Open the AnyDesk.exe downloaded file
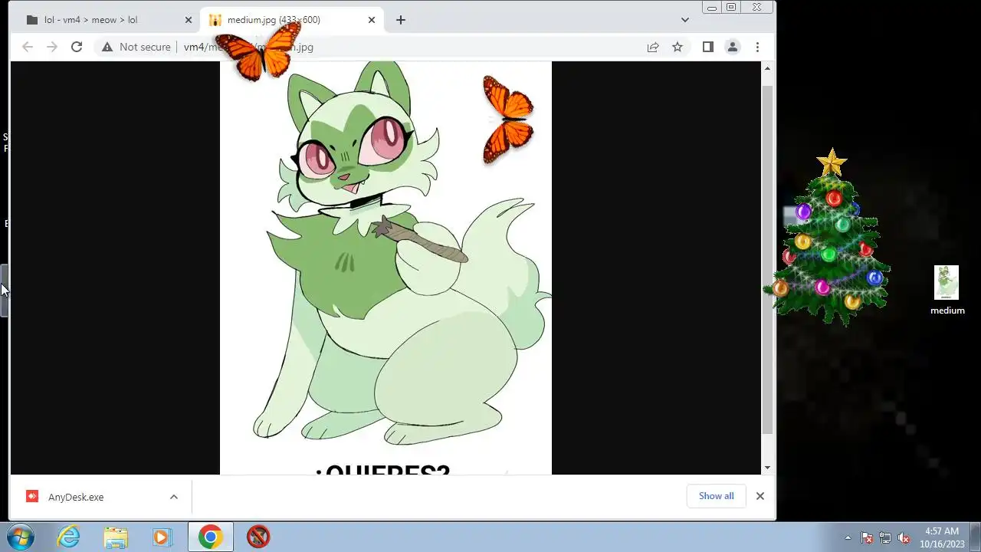Screen dimensions: 981x552 (x=76, y=497)
